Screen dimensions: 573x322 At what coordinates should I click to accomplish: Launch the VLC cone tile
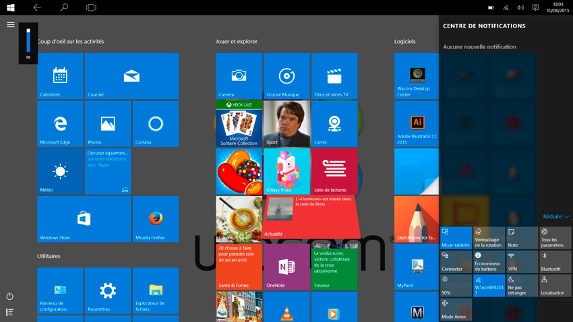[286, 307]
